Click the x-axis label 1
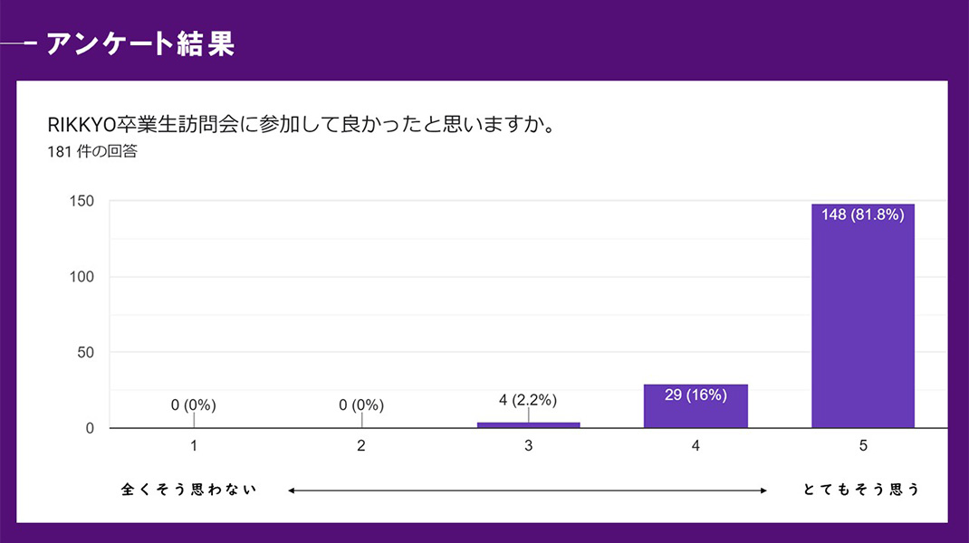 [x=194, y=445]
